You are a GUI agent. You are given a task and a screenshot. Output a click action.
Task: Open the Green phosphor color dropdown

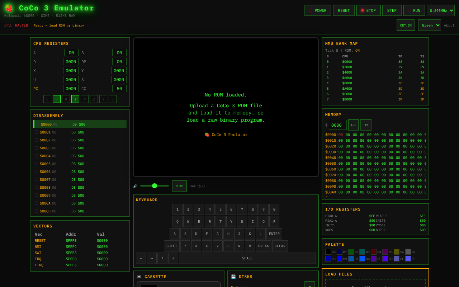tap(429, 25)
